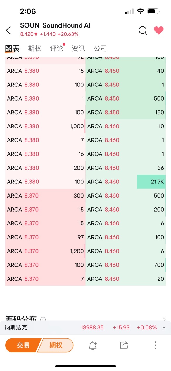Open the three-dot more menu
This screenshot has height=371, width=171.
tap(156, 345)
